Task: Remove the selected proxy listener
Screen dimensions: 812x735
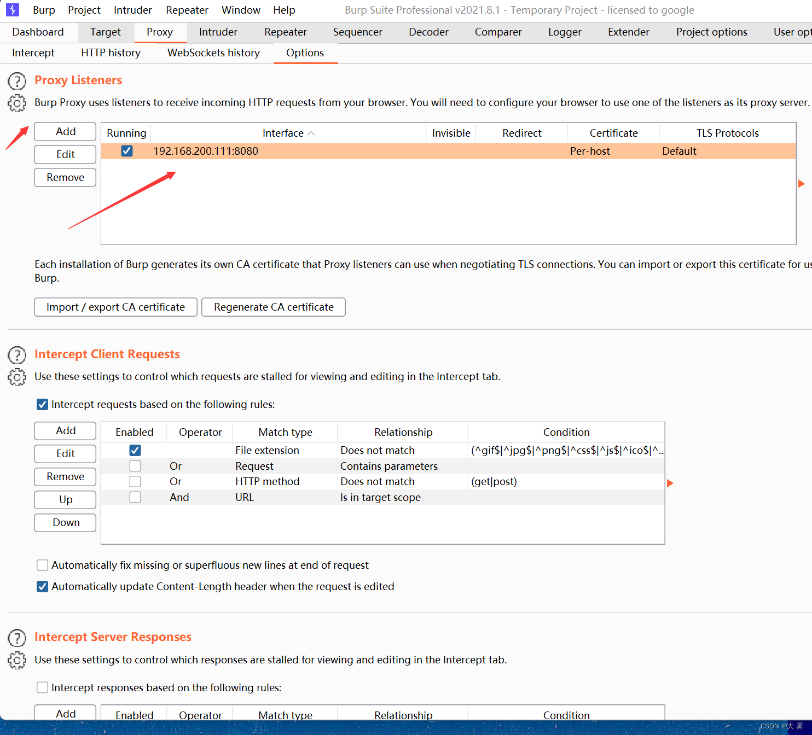Action: coord(65,177)
